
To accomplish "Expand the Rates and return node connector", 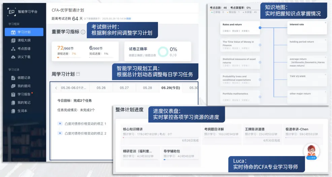I will 260,27.
